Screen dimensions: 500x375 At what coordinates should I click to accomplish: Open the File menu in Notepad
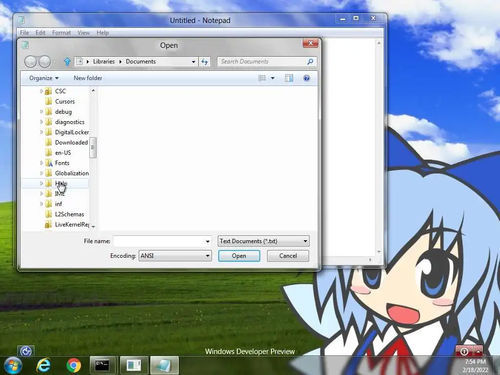pos(24,33)
